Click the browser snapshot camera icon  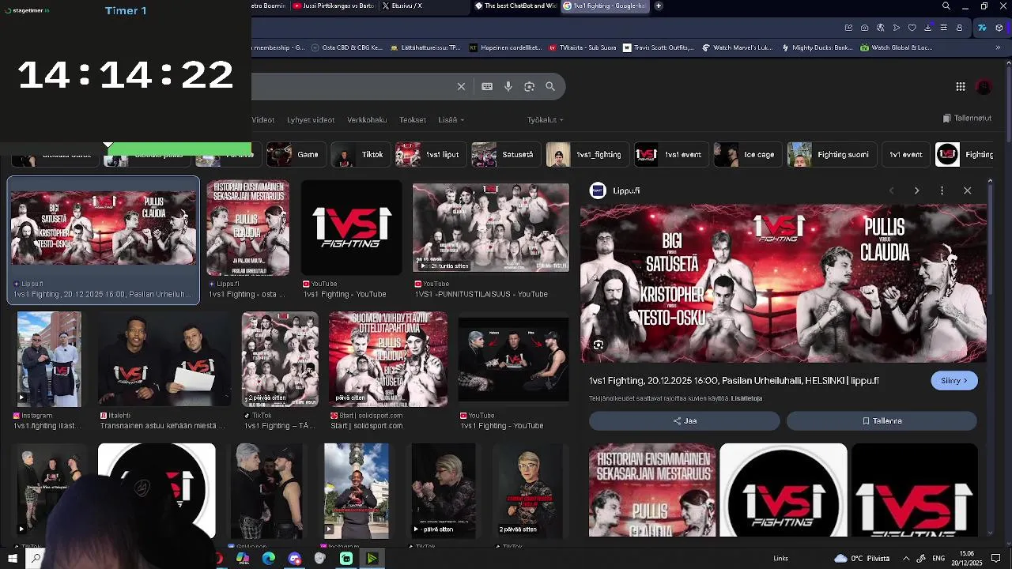(864, 28)
